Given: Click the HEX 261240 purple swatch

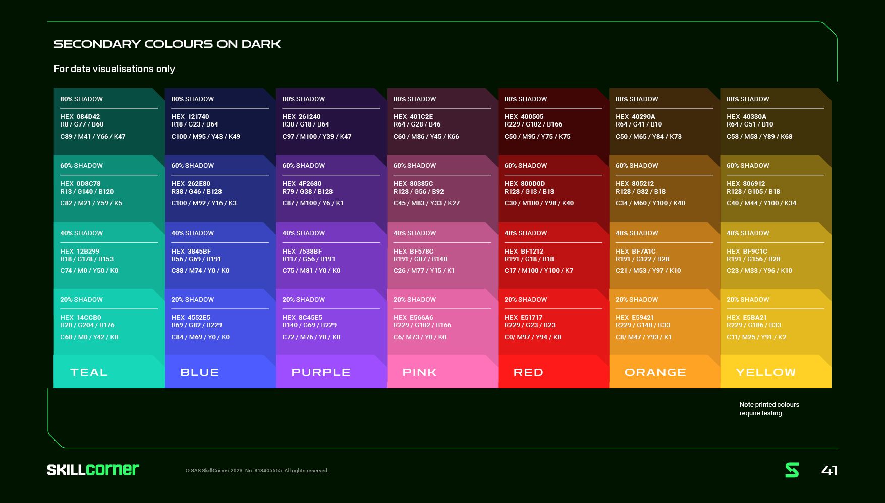Looking at the screenshot, I should (x=331, y=121).
